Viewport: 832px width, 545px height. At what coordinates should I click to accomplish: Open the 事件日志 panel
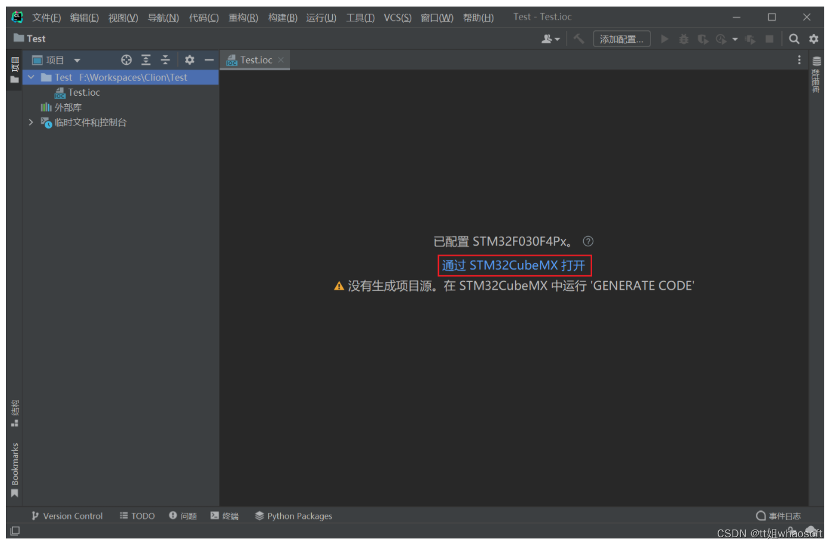(x=778, y=516)
